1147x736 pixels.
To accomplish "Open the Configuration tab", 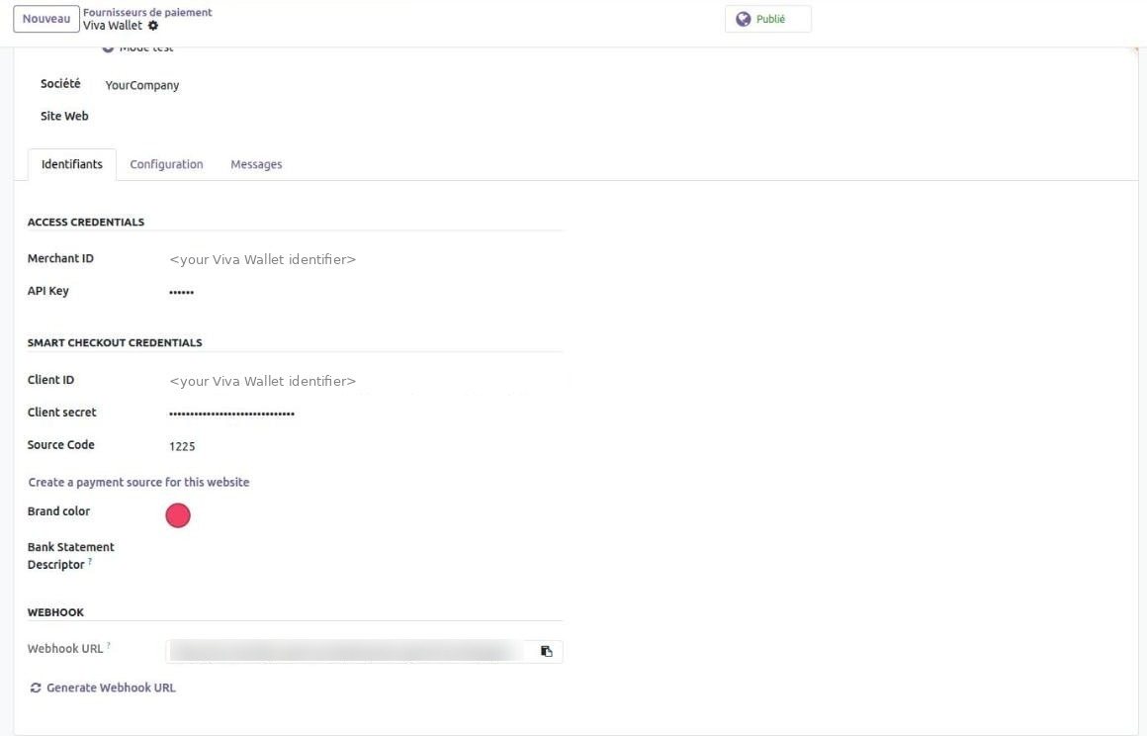I will 166,164.
